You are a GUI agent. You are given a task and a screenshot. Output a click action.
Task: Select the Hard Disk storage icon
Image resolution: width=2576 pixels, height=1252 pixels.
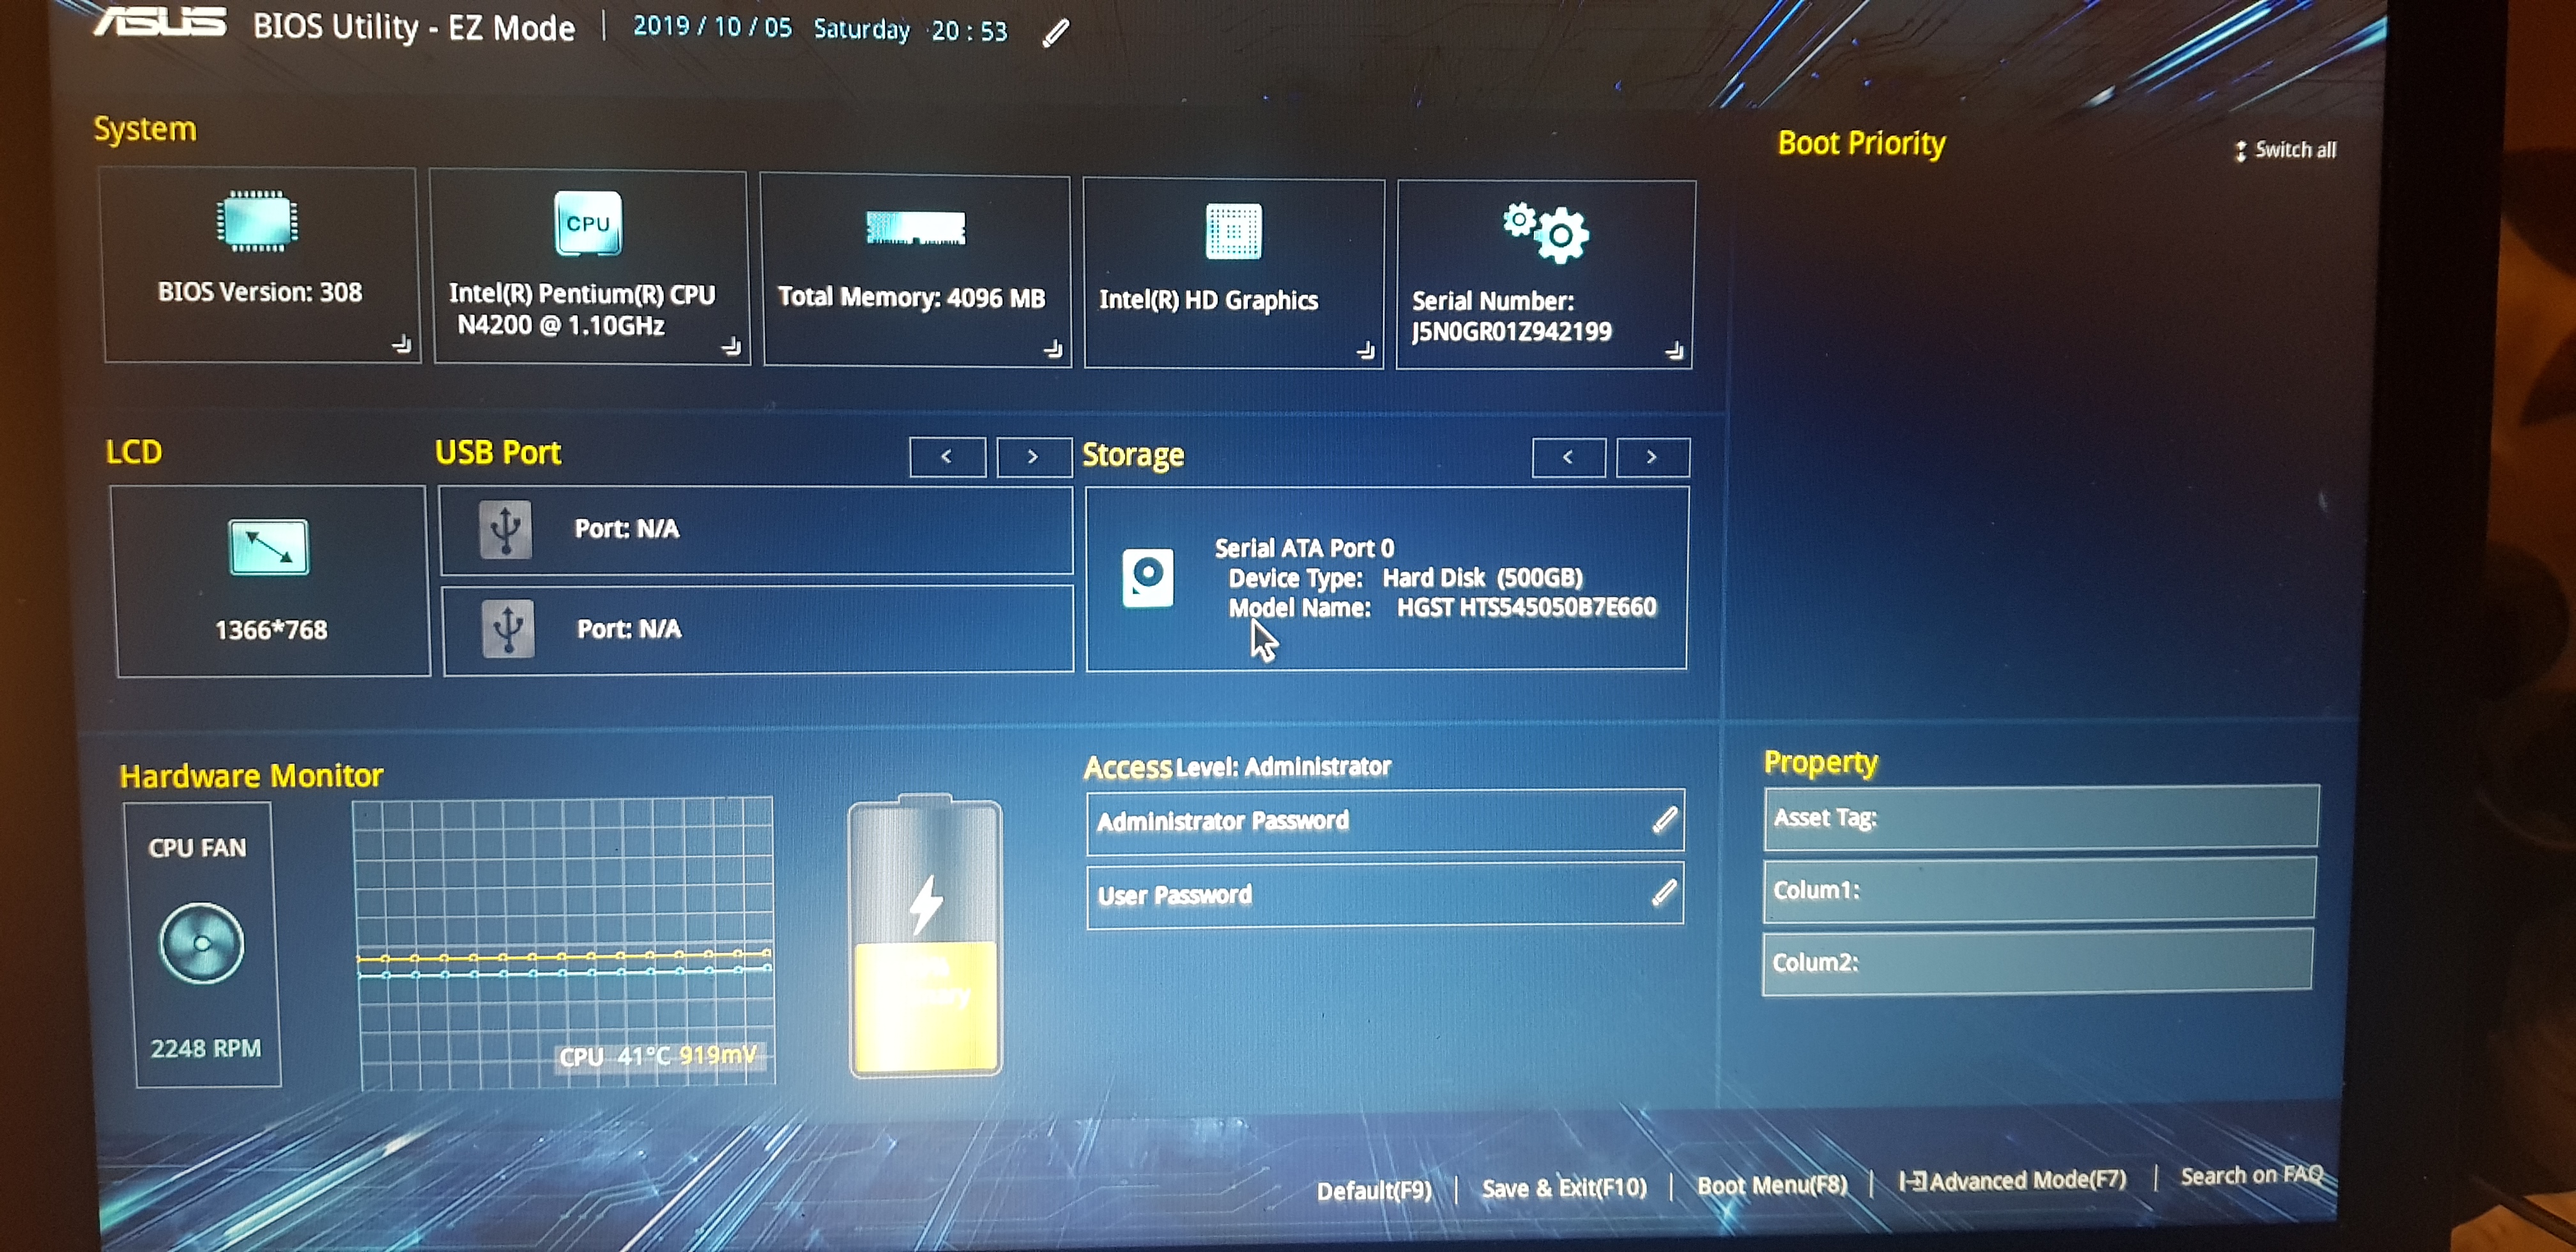click(1145, 578)
